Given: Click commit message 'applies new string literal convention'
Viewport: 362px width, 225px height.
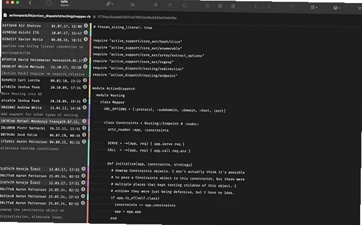Looking at the screenshot, I should 42,47.
